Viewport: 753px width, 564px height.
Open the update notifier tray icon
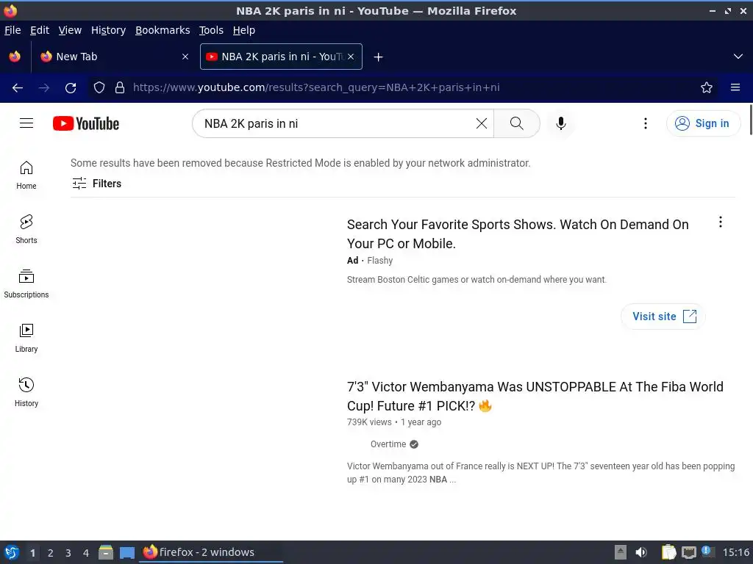point(707,552)
